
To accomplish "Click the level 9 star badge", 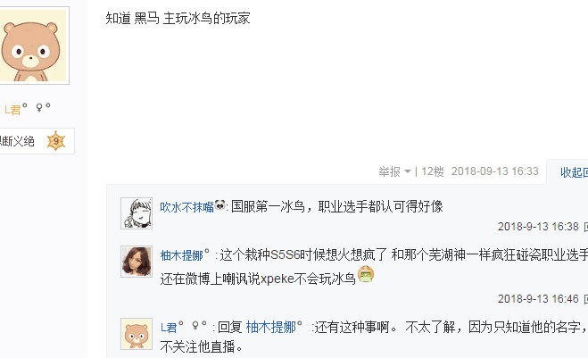I will click(56, 141).
